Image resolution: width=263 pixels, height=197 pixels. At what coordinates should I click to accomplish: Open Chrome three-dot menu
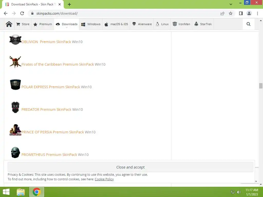click(257, 13)
